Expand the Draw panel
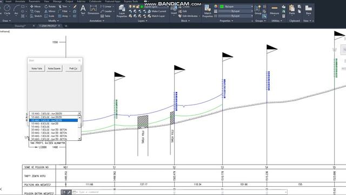This screenshot has width=346, height=195. click(6, 21)
